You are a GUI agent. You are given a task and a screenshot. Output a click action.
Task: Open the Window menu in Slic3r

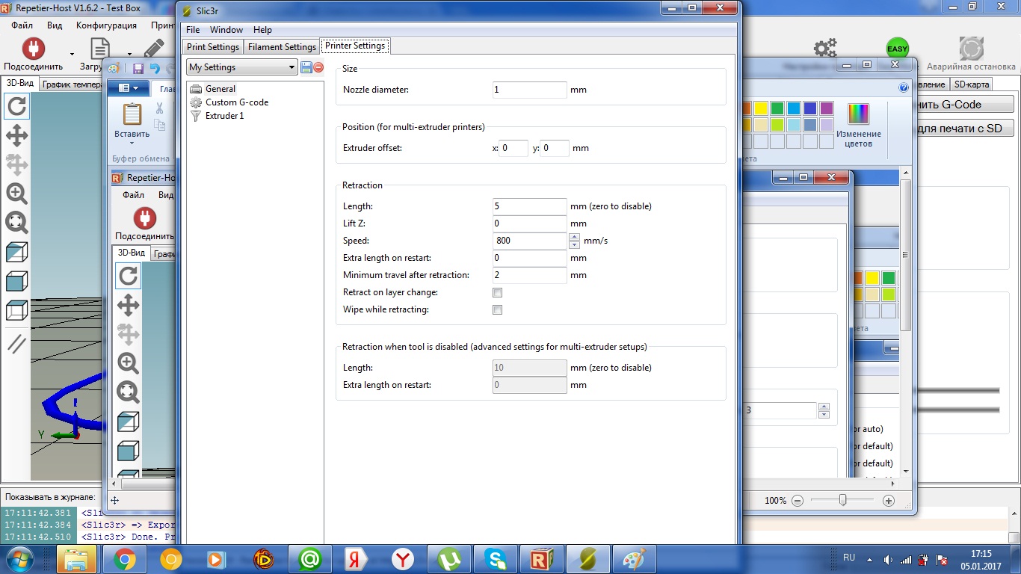pyautogui.click(x=226, y=30)
